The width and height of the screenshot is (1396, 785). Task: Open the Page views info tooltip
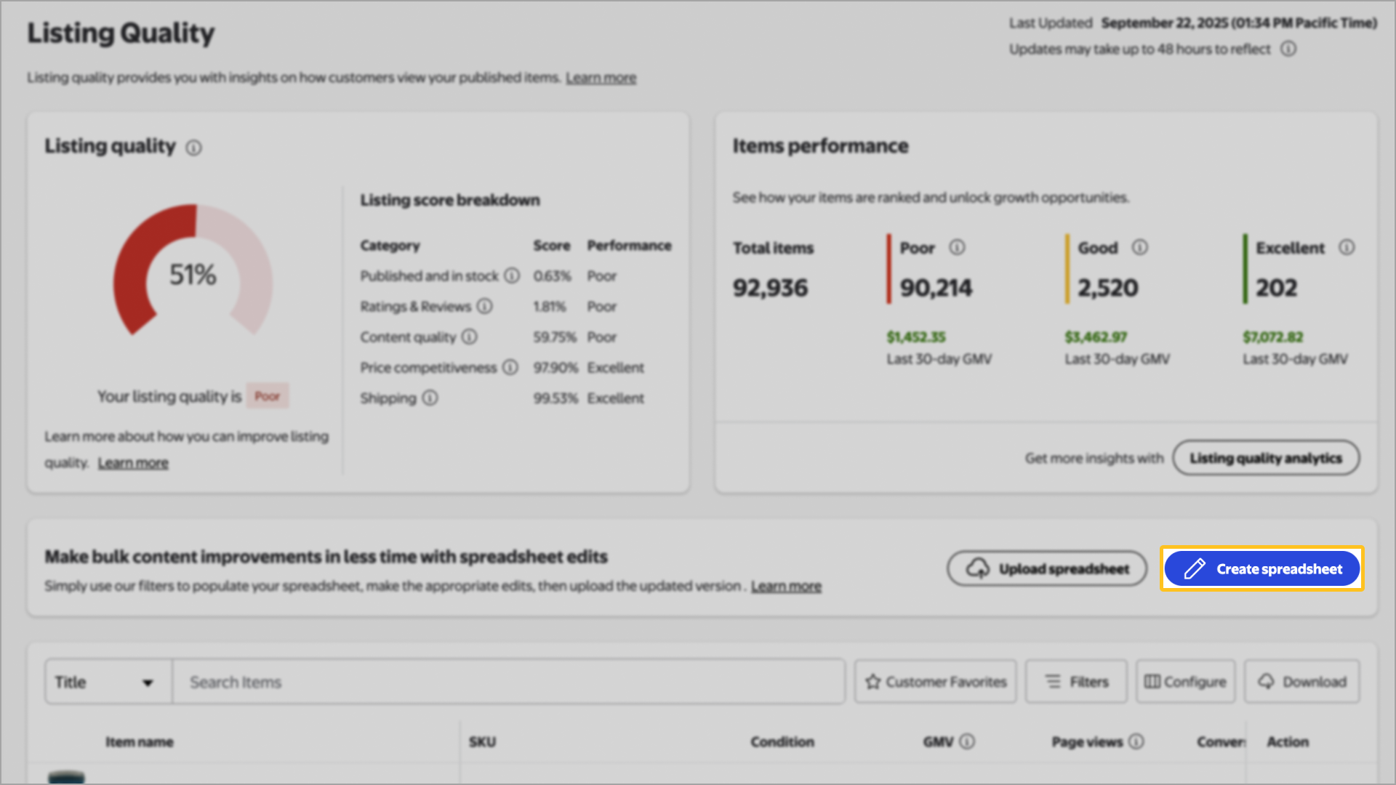click(x=1136, y=742)
